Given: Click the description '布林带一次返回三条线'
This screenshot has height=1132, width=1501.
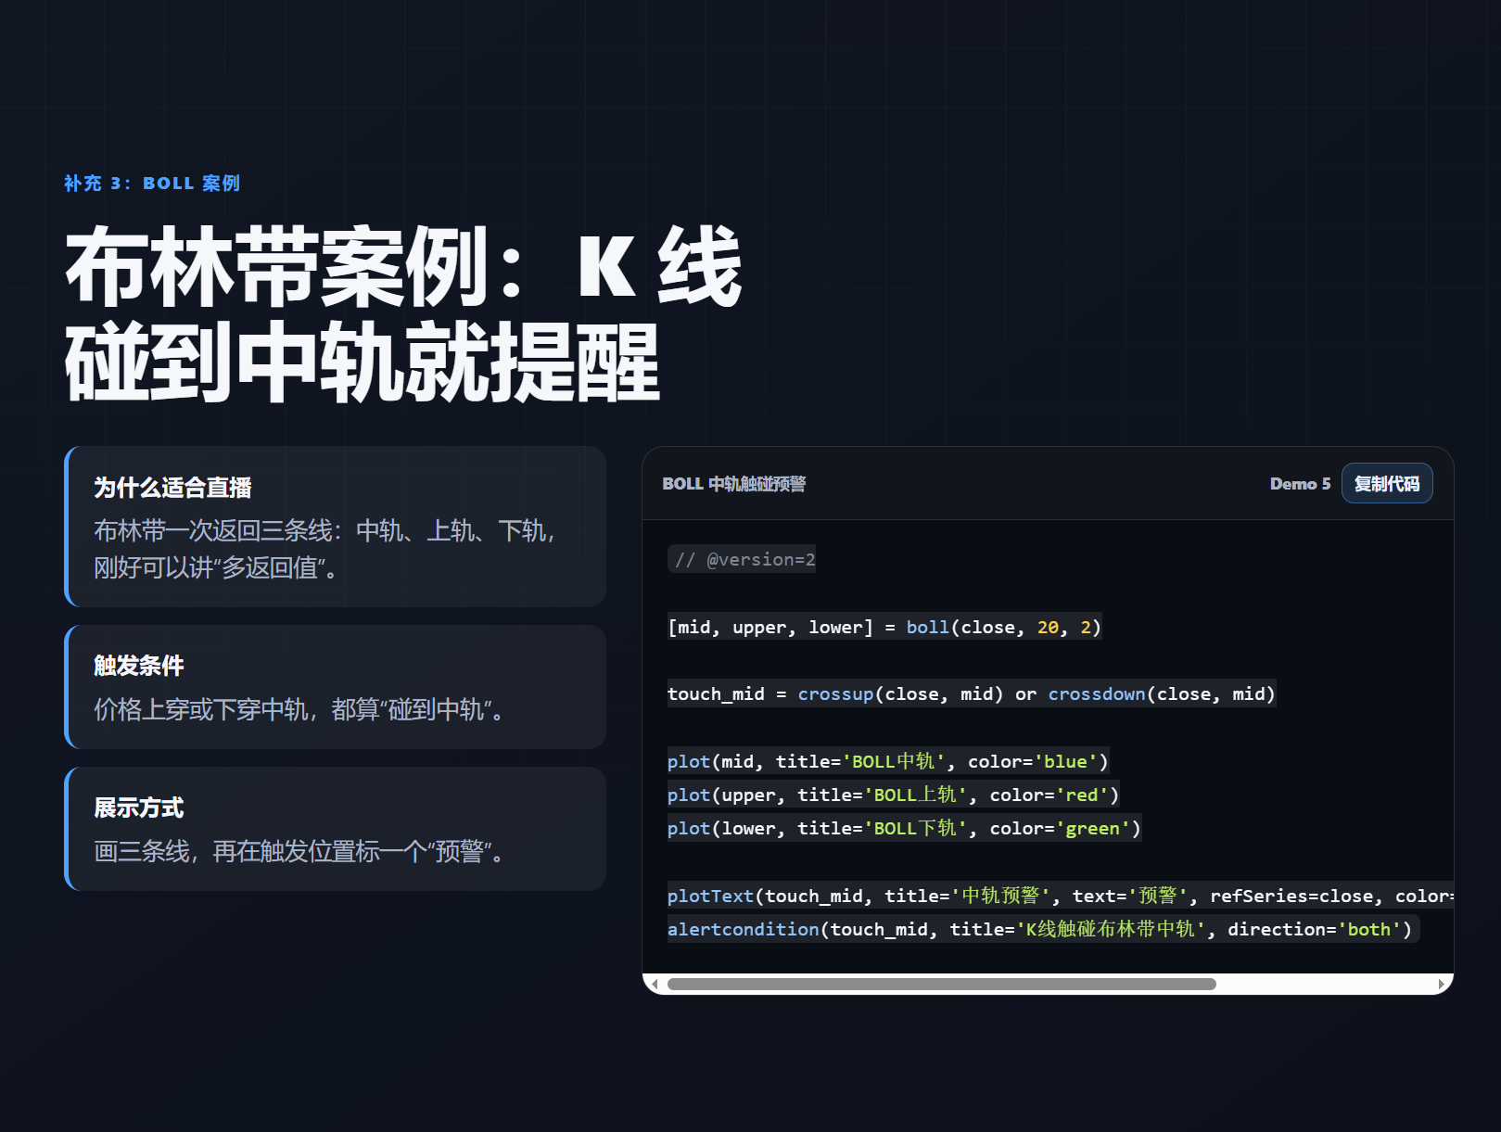Looking at the screenshot, I should pyautogui.click(x=324, y=549).
